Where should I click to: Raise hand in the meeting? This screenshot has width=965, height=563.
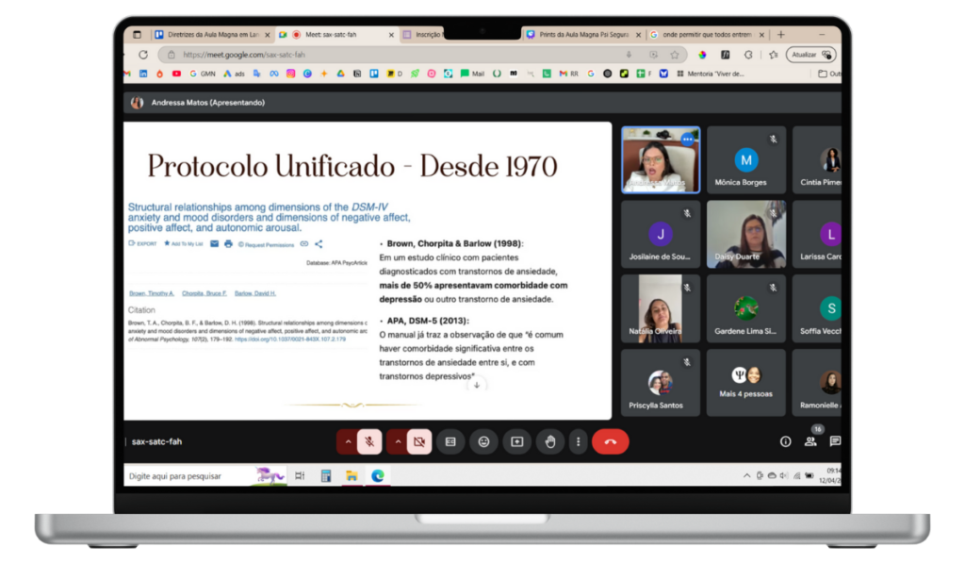click(549, 441)
